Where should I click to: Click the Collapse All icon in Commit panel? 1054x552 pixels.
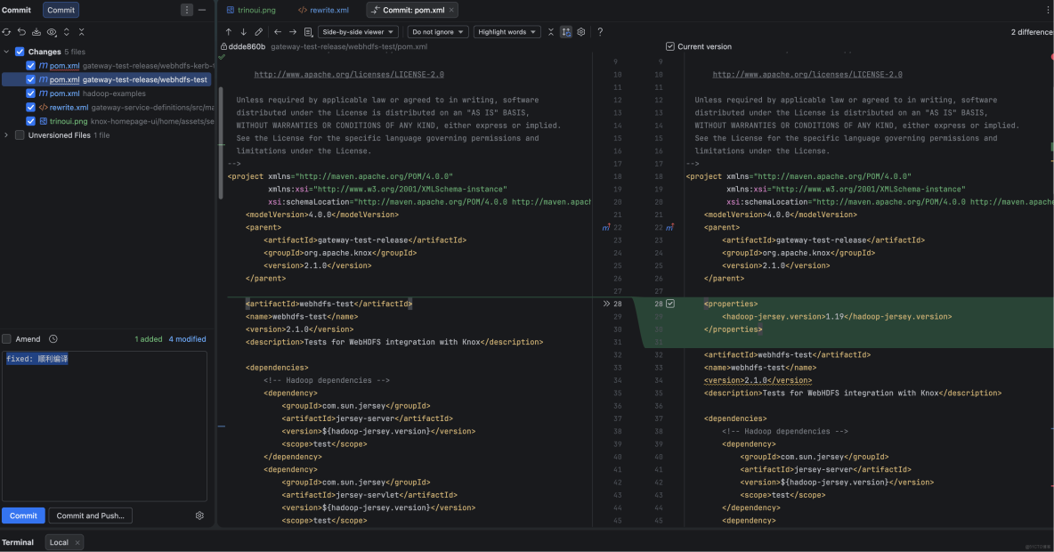point(82,31)
